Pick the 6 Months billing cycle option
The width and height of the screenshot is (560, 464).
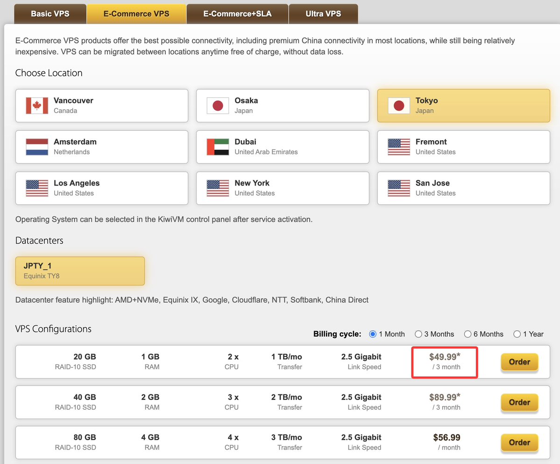468,334
